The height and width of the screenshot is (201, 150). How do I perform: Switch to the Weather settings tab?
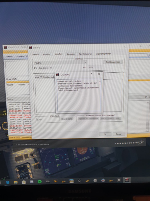[x=46, y=54]
